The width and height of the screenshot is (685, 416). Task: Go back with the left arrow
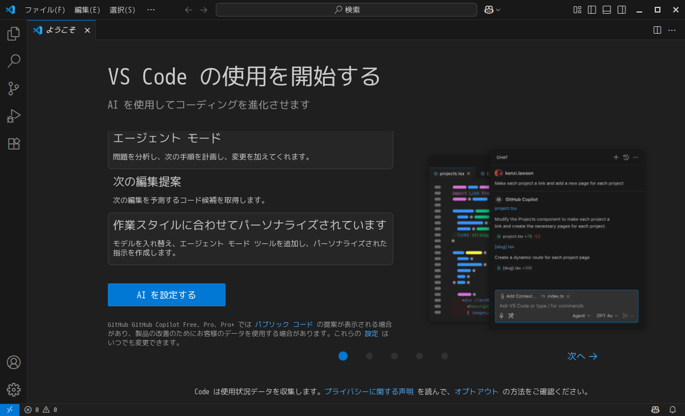coord(189,10)
